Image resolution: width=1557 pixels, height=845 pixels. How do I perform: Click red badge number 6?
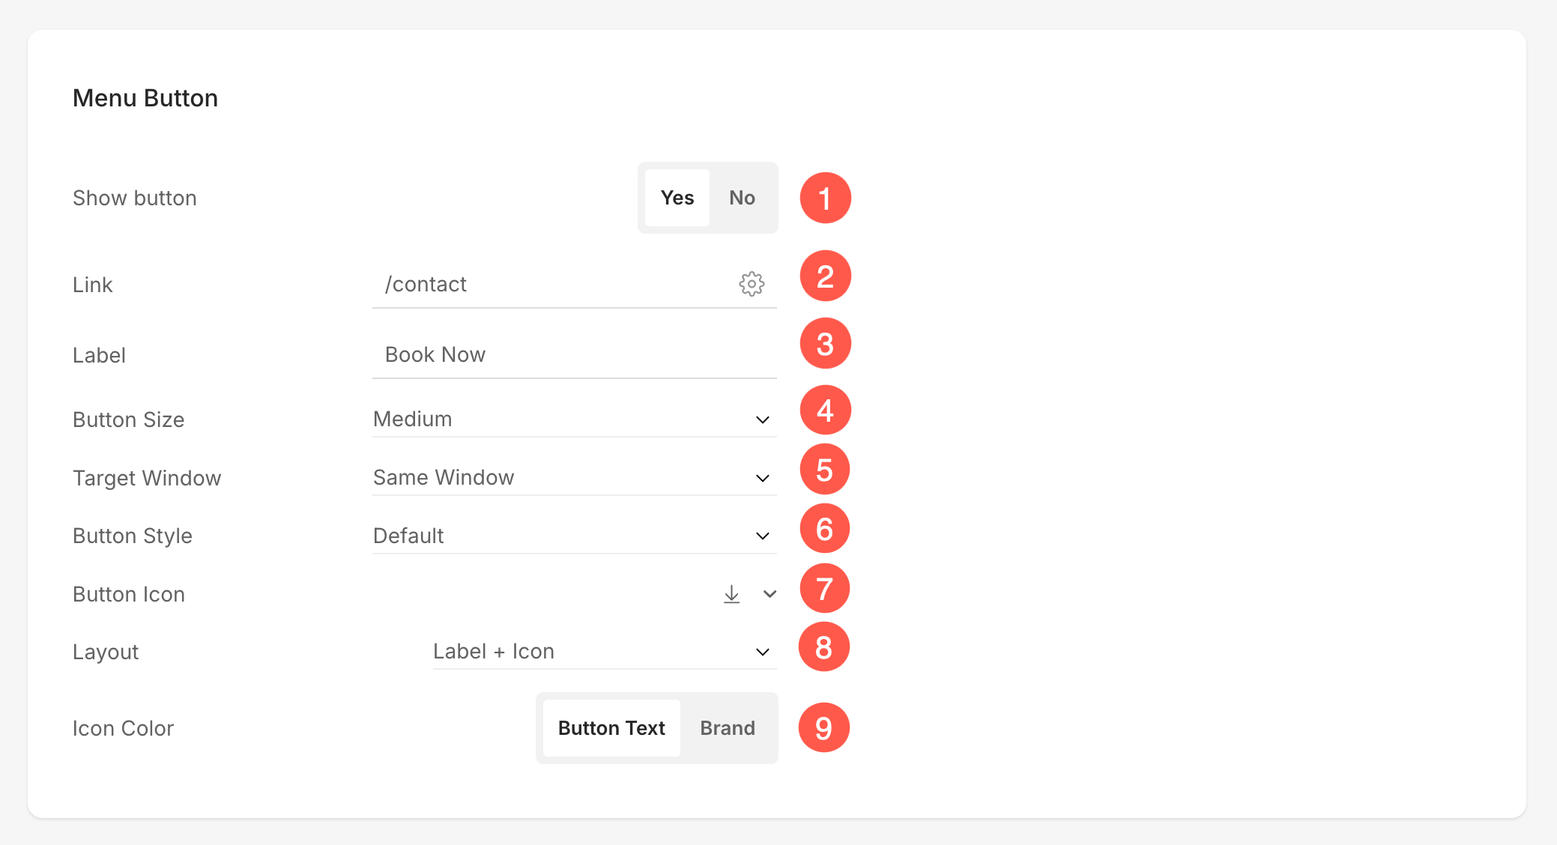point(824,529)
